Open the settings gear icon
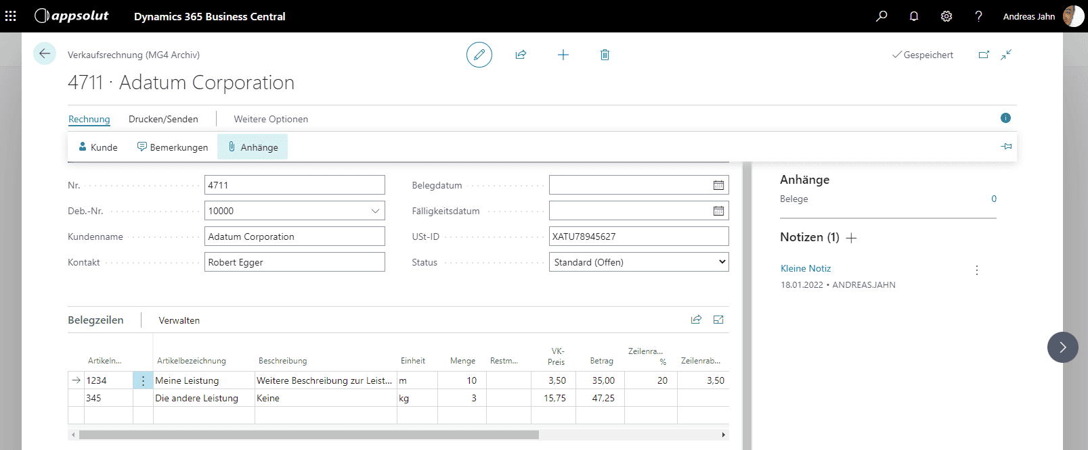Screen dimensions: 1088x450 point(946,16)
